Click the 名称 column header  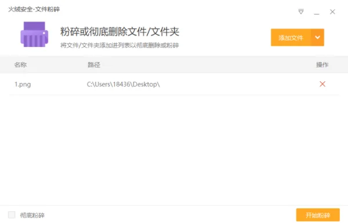pyautogui.click(x=20, y=64)
